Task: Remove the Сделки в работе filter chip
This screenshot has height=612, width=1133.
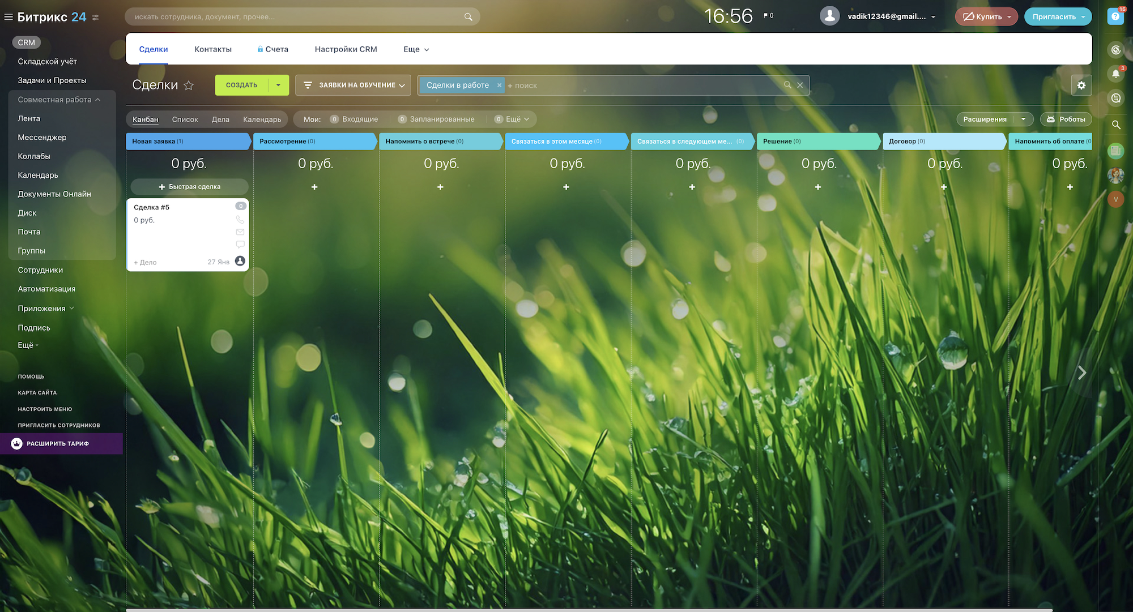Action: (x=499, y=85)
